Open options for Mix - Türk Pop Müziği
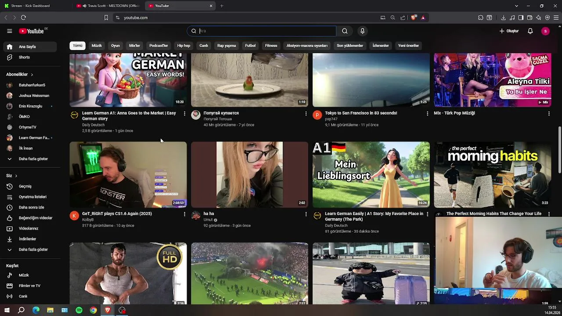Viewport: 562px width, 316px height. tap(549, 114)
